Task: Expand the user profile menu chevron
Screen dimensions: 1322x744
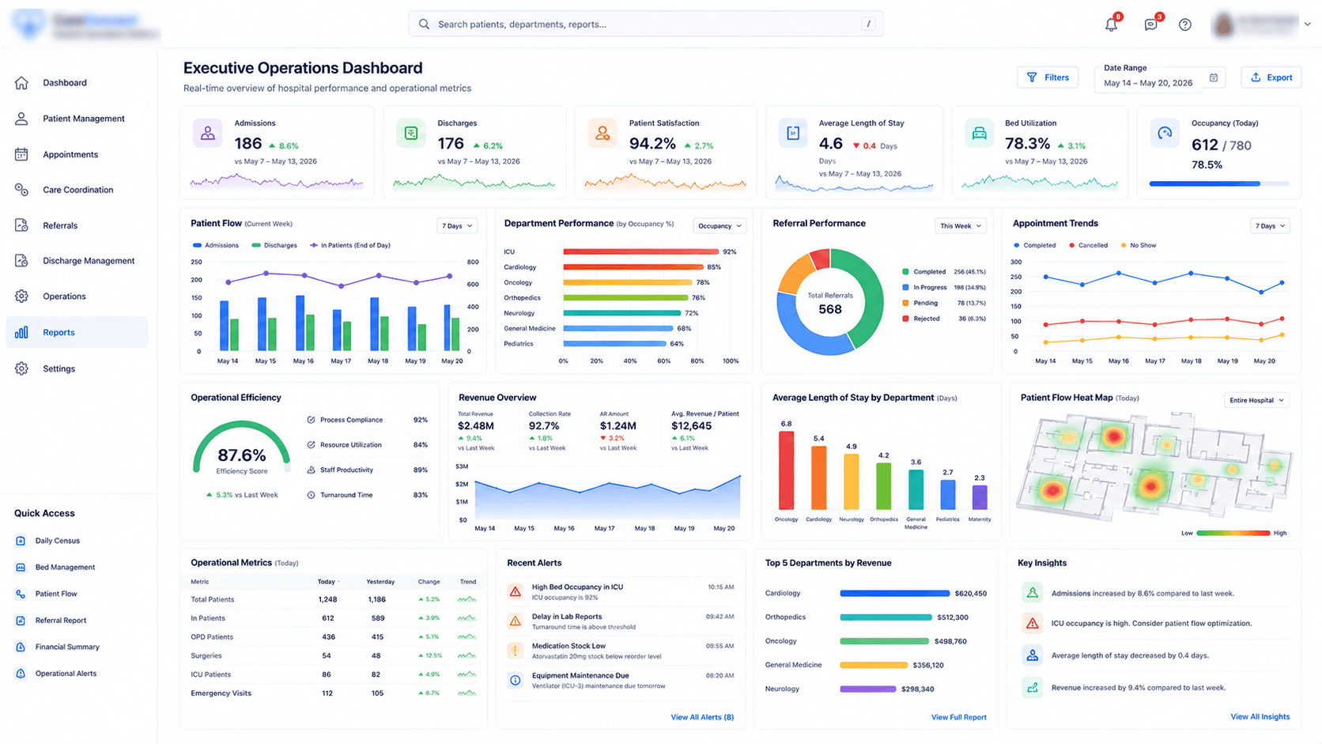Action: pyautogui.click(x=1307, y=25)
